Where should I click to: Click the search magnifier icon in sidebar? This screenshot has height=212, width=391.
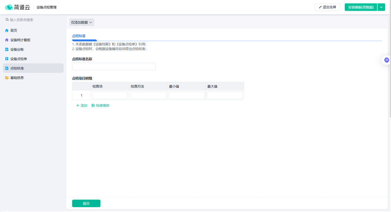tap(7, 20)
